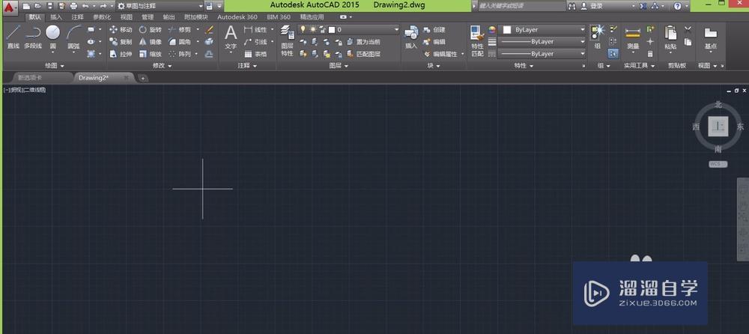Switch to the 视图 ribbon tab
The height and width of the screenshot is (334, 749).
click(x=127, y=16)
